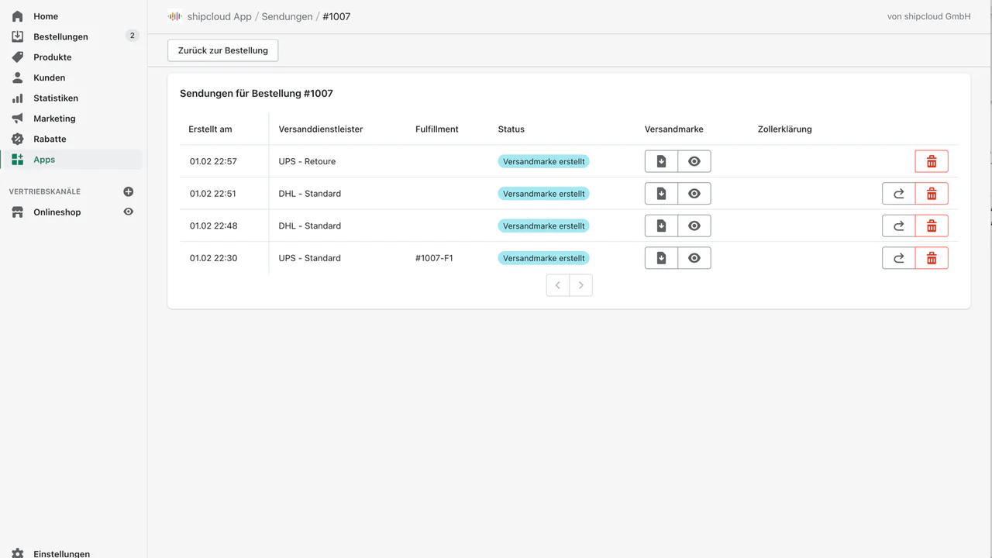Download label for DHL shipment 22:51
The image size is (992, 558).
point(661,194)
